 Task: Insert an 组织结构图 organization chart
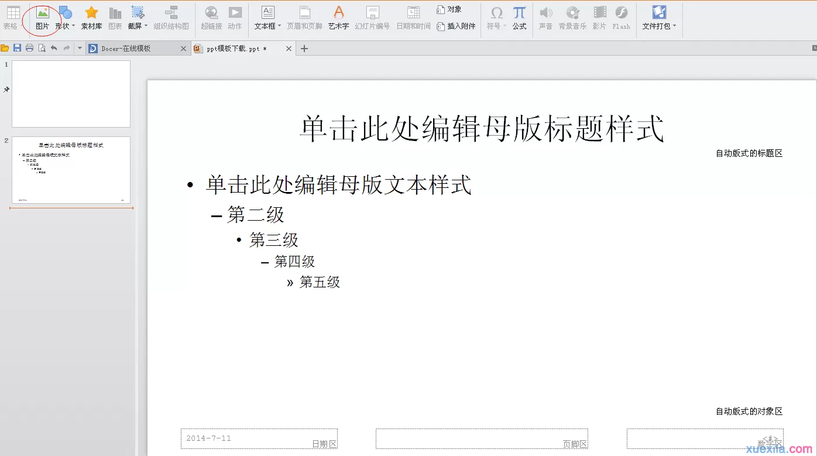(171, 18)
